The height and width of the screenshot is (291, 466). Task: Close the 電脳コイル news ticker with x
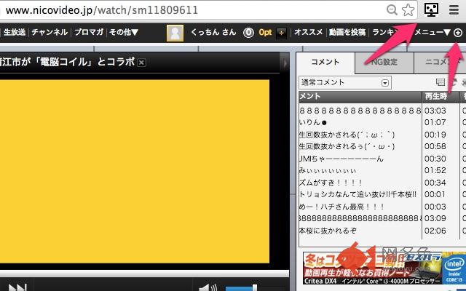tap(141, 63)
